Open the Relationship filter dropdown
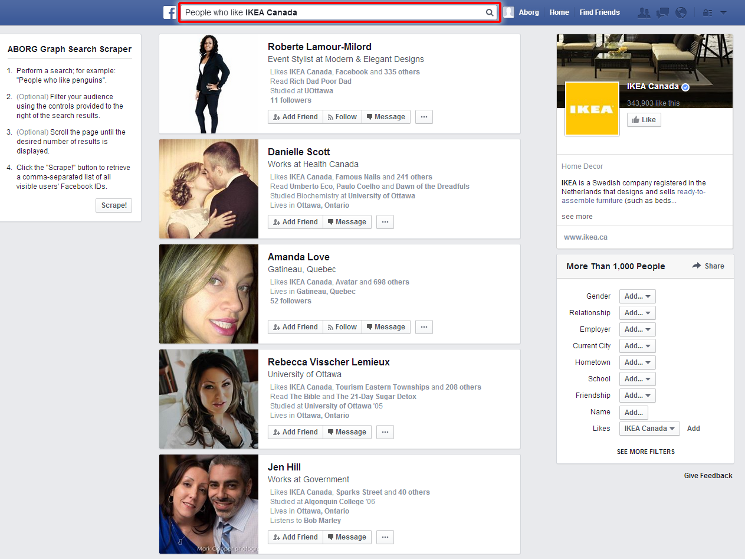Image resolution: width=745 pixels, height=559 pixels. pos(637,313)
